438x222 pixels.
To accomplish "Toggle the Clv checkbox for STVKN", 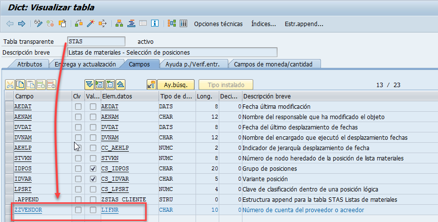I will point(78,158).
